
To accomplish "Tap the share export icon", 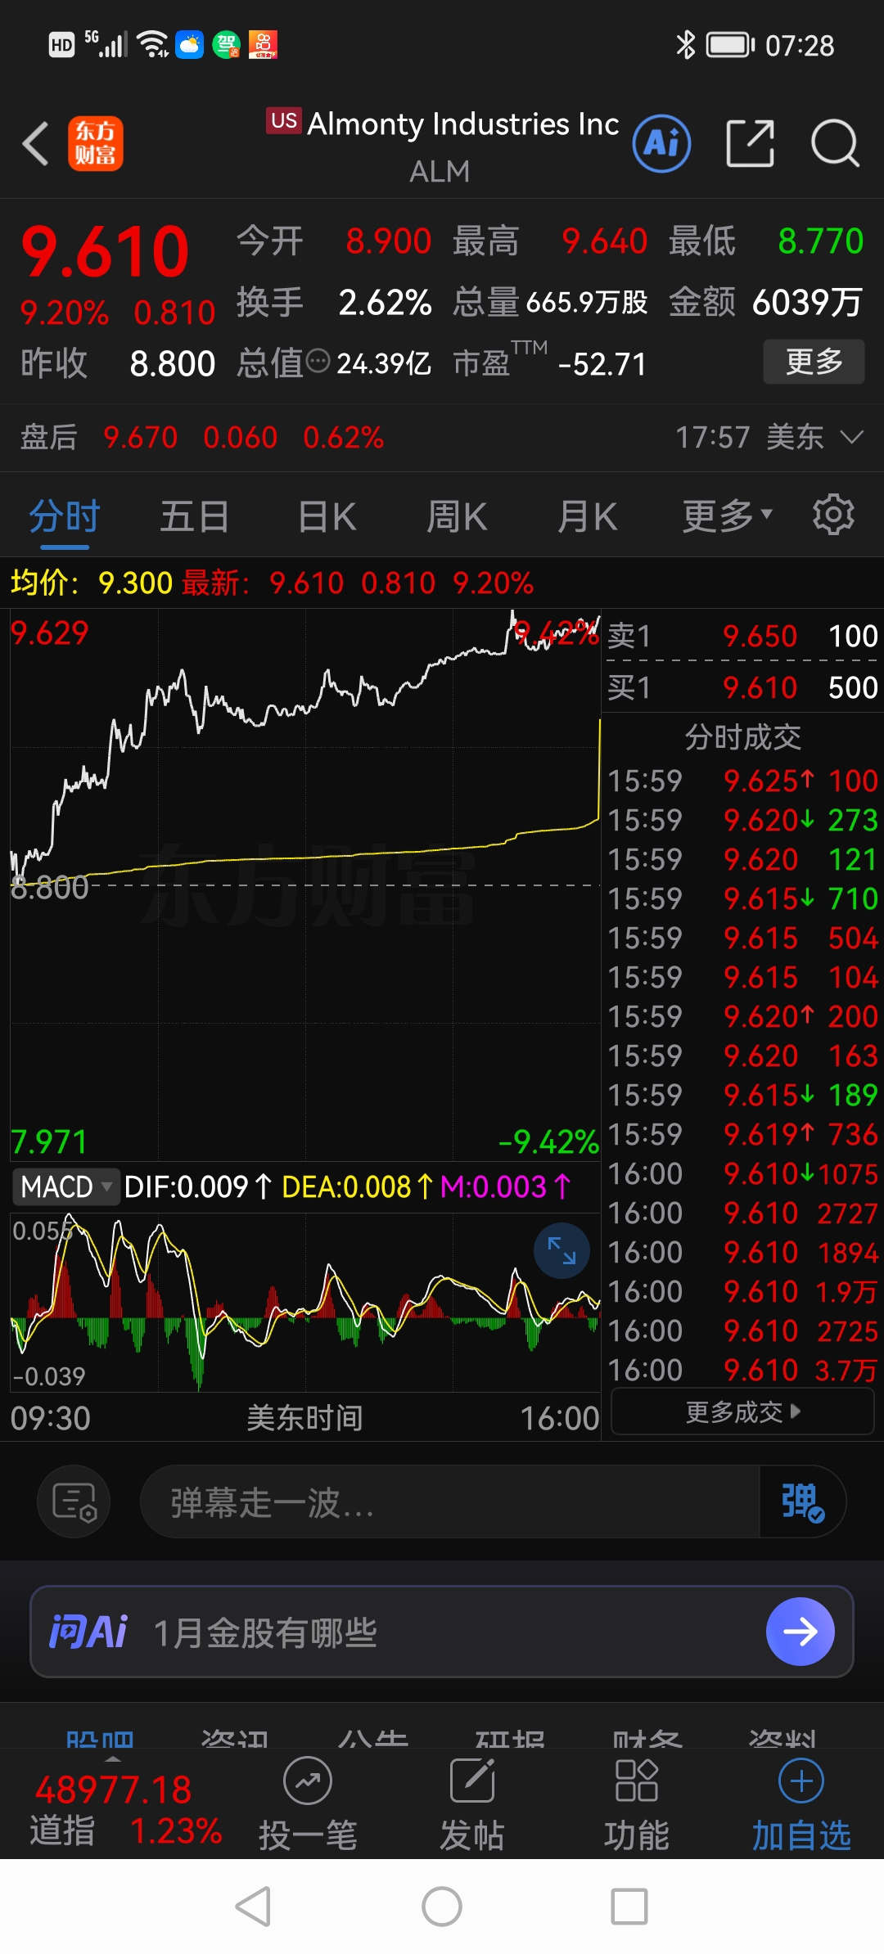I will pyautogui.click(x=750, y=143).
